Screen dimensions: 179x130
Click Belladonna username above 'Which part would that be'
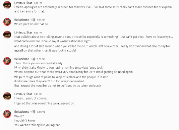pos(25,20)
